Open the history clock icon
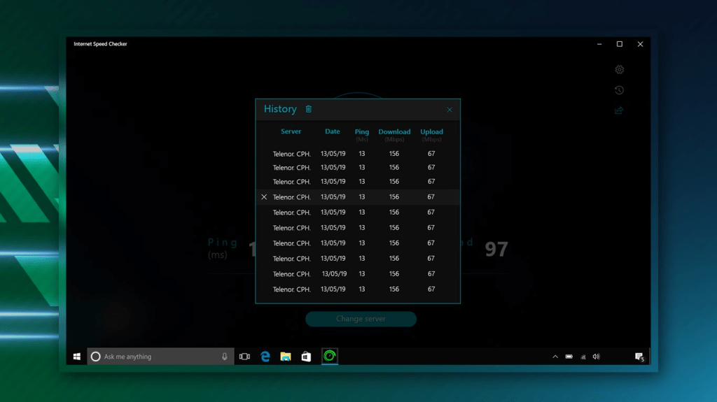Viewport: 717px width, 402px height. 619,90
